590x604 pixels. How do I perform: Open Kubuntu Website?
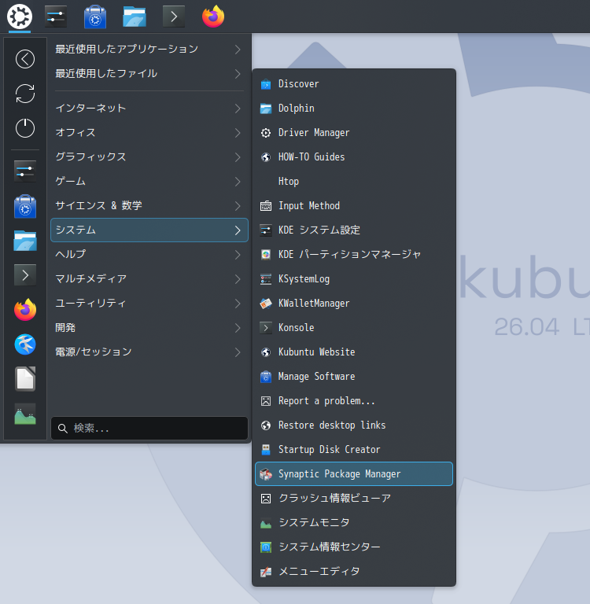click(x=354, y=352)
